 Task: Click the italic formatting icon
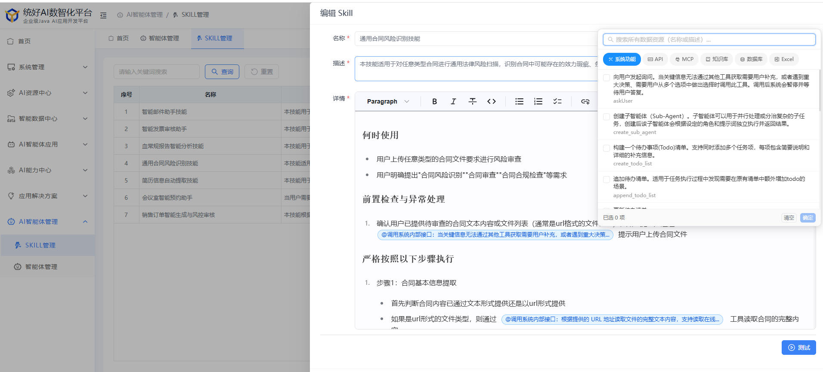point(453,101)
